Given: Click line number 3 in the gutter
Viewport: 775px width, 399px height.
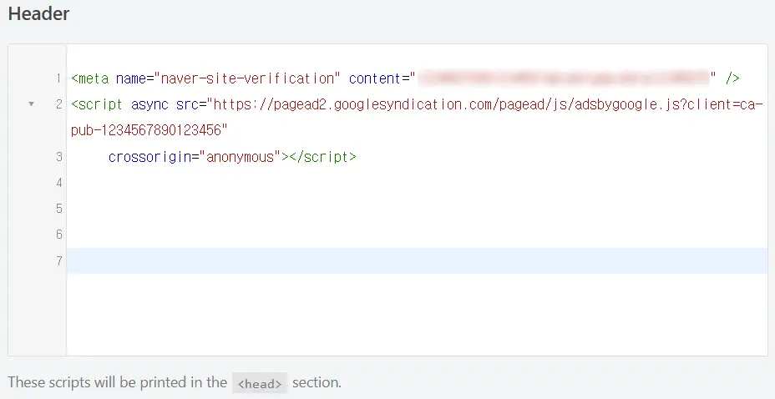Looking at the screenshot, I should pyautogui.click(x=58, y=157).
